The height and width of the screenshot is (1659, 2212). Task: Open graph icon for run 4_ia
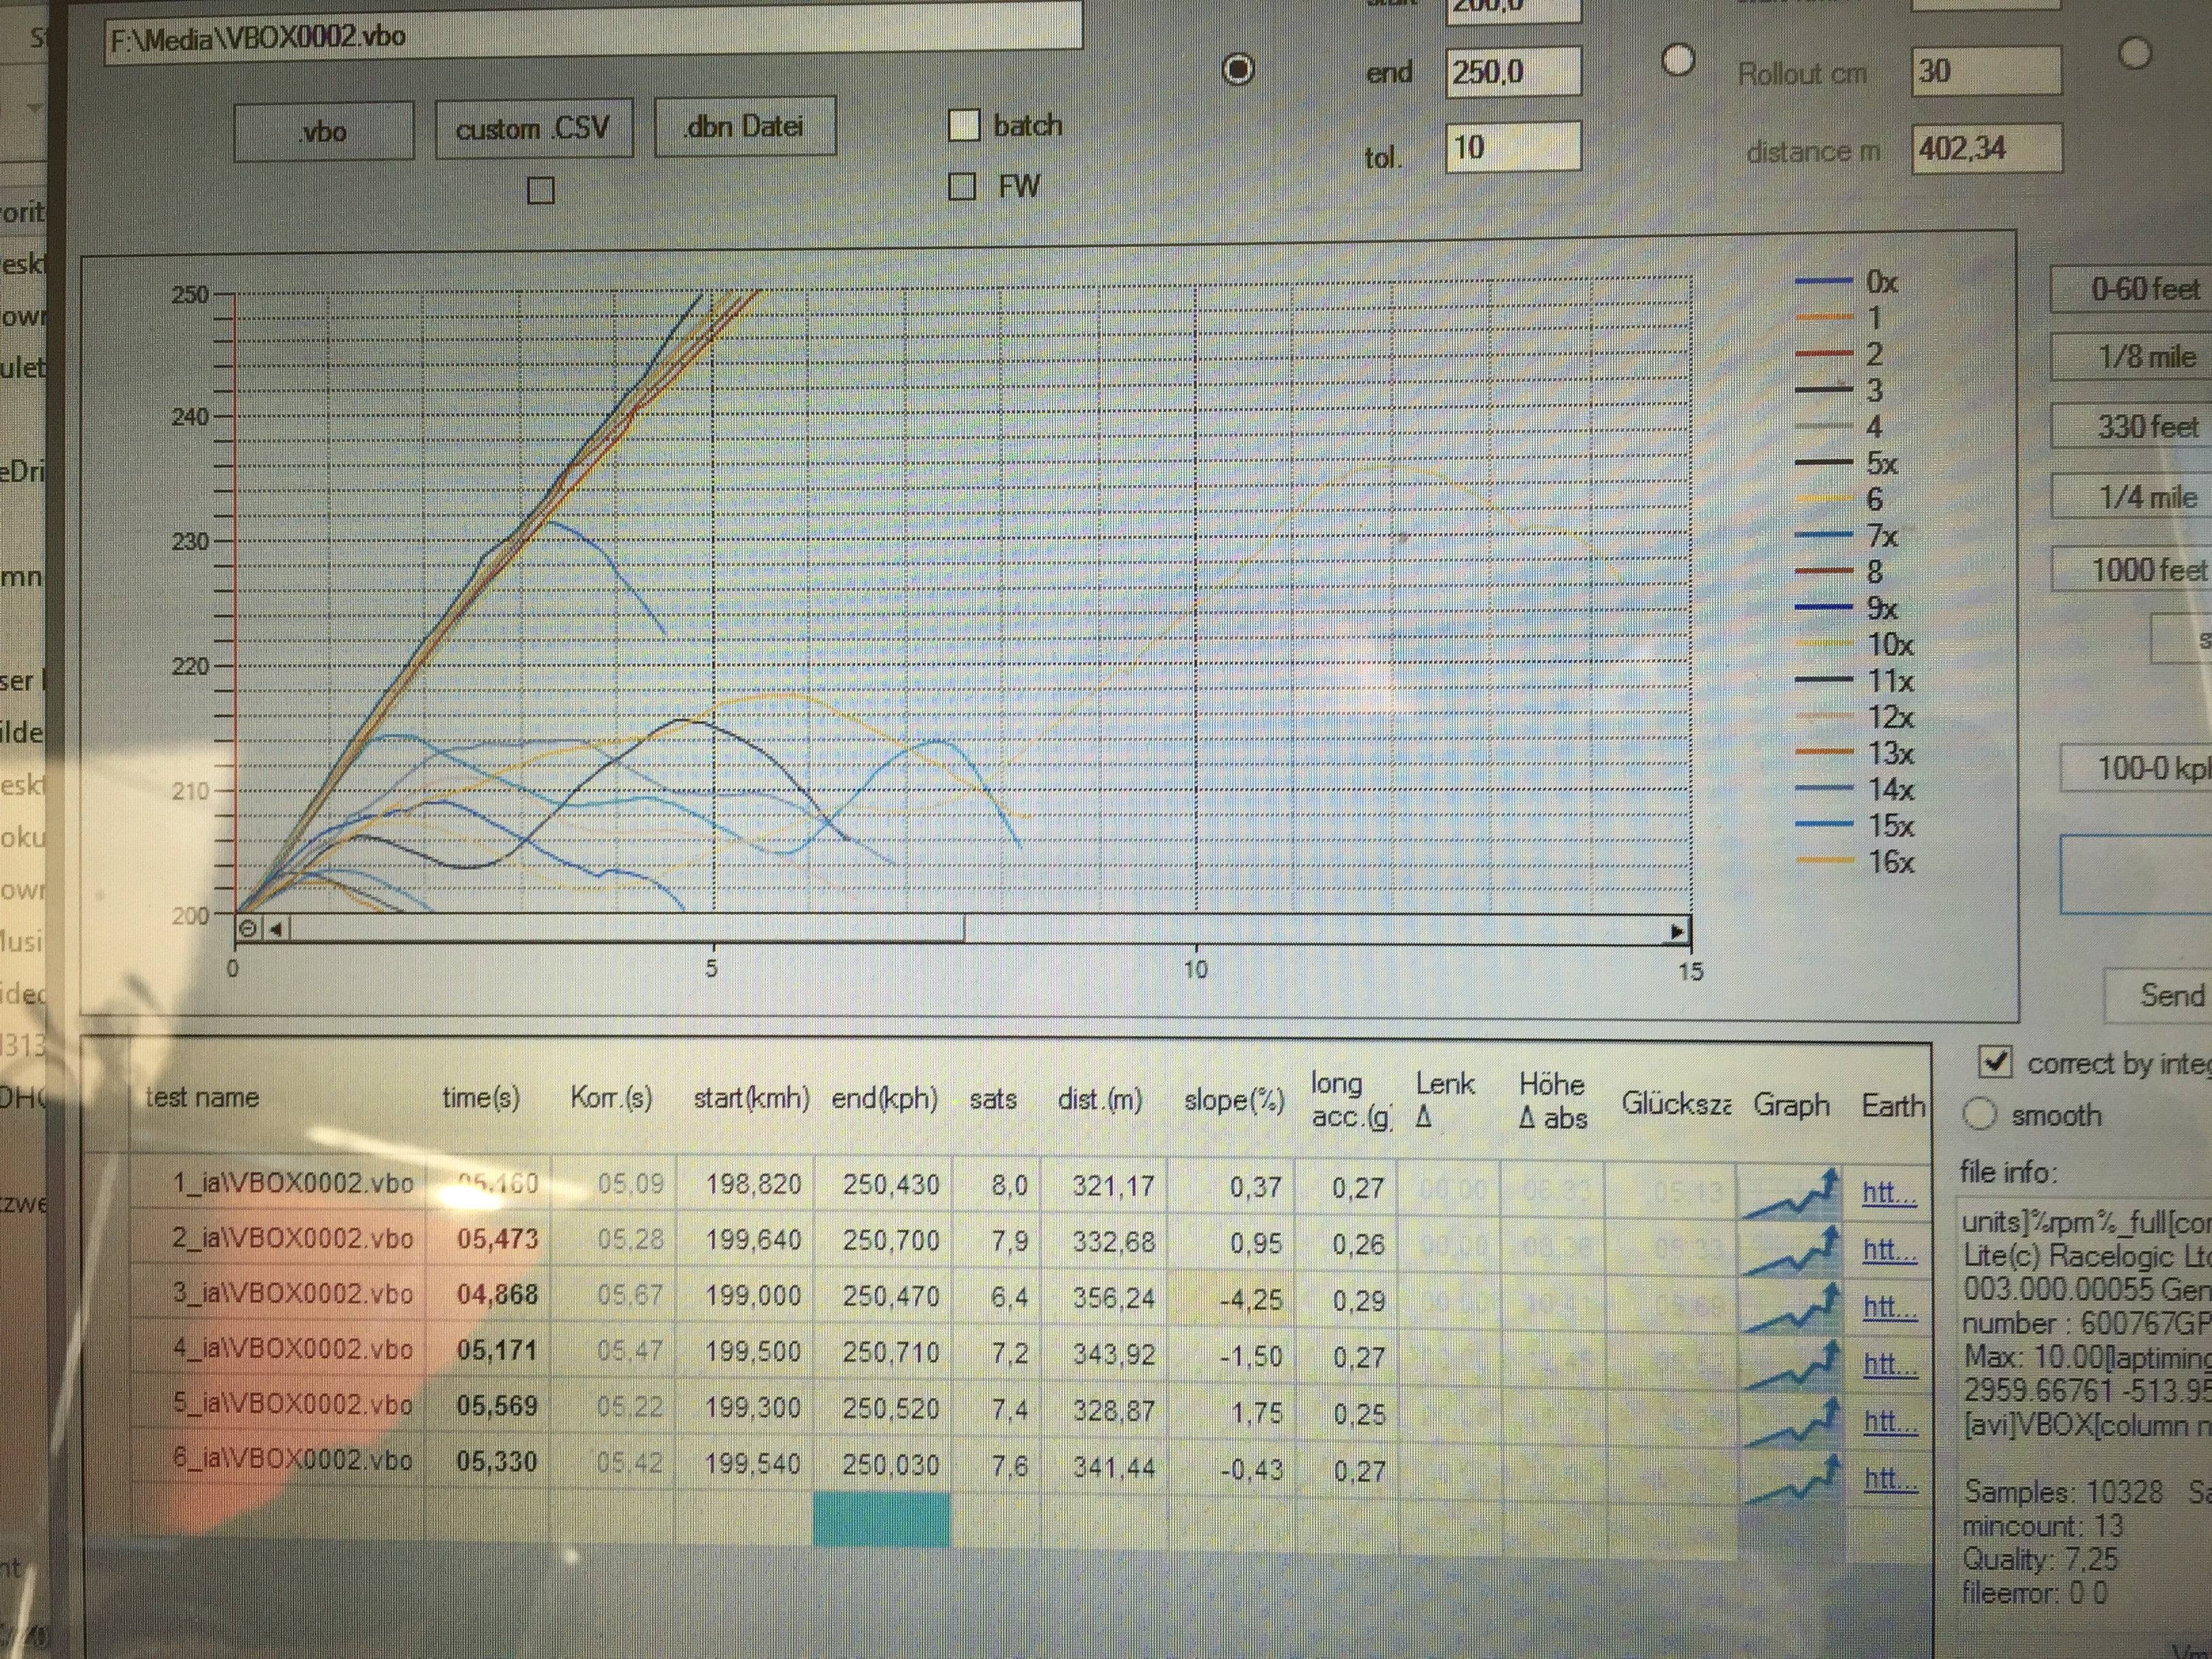1791,1364
